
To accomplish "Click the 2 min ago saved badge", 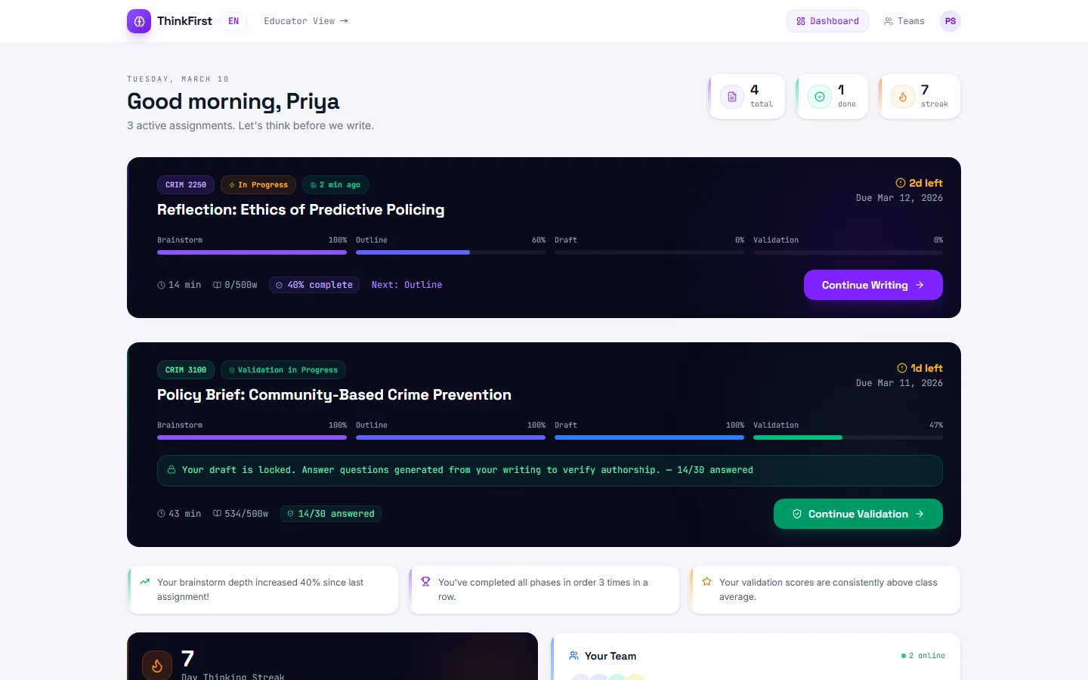I will click(x=335, y=184).
